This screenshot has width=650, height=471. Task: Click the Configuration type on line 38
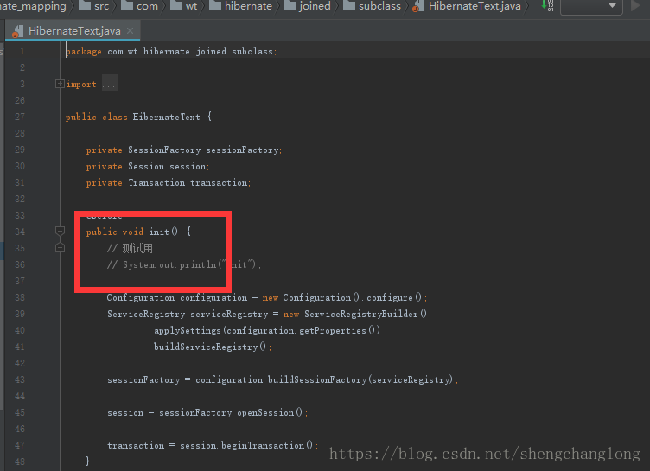coord(141,297)
